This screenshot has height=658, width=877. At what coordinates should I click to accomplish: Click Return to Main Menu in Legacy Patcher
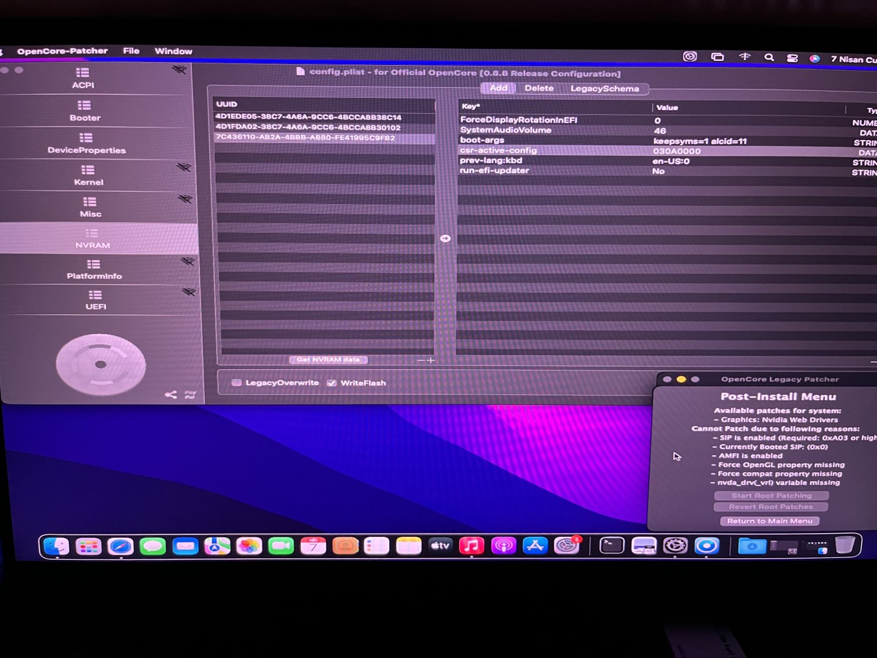770,521
